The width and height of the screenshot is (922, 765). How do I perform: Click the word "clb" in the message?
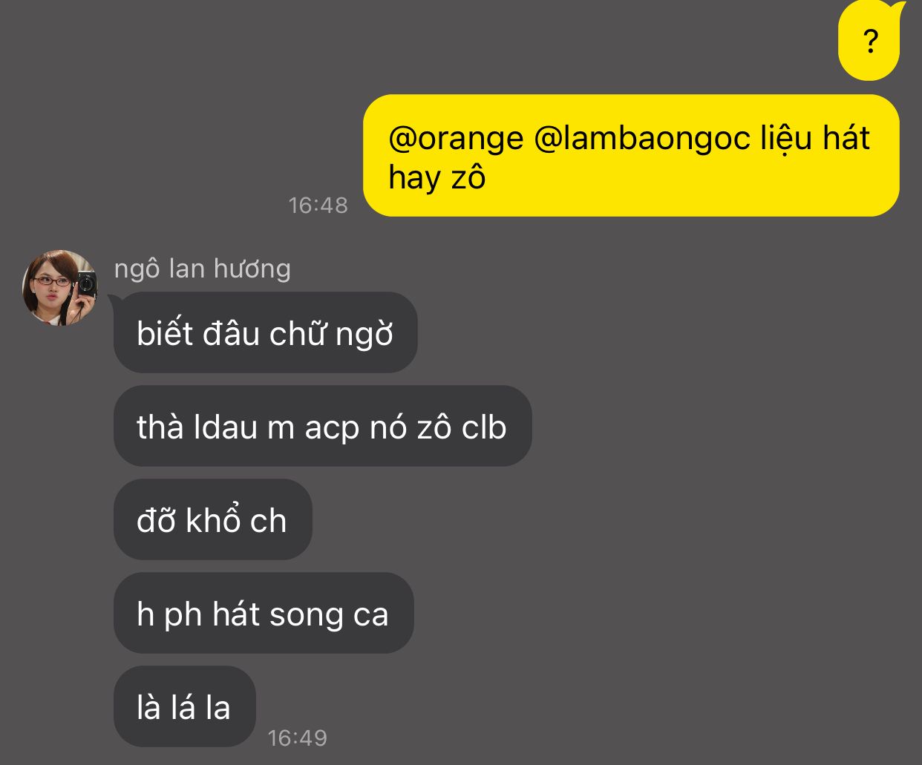tap(484, 427)
